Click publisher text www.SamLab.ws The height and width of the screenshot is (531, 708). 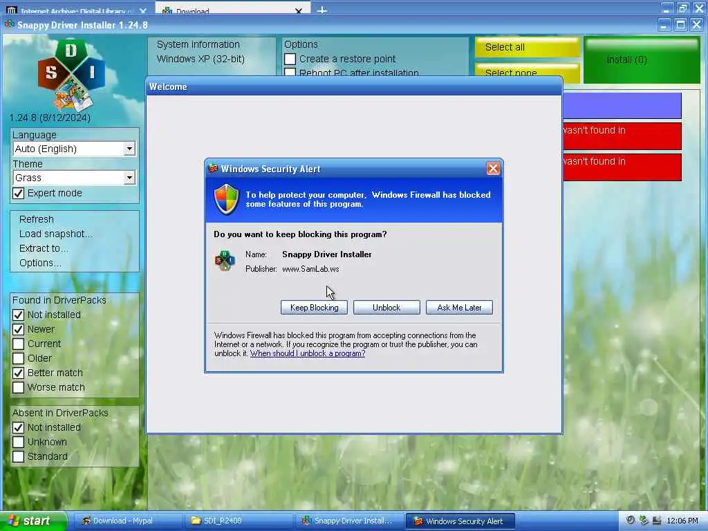pos(310,269)
